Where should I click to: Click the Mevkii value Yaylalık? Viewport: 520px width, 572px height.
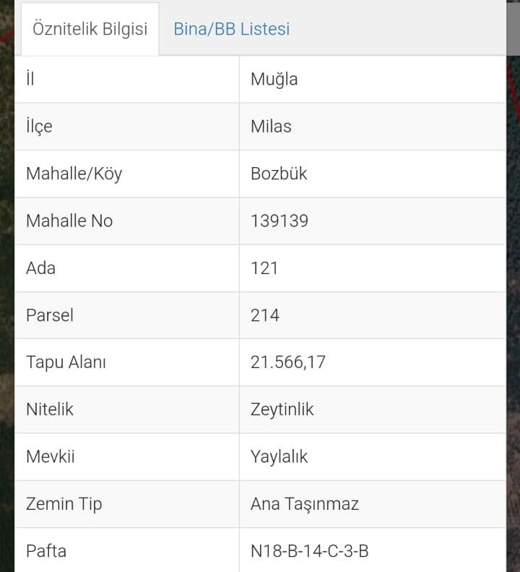coord(279,457)
